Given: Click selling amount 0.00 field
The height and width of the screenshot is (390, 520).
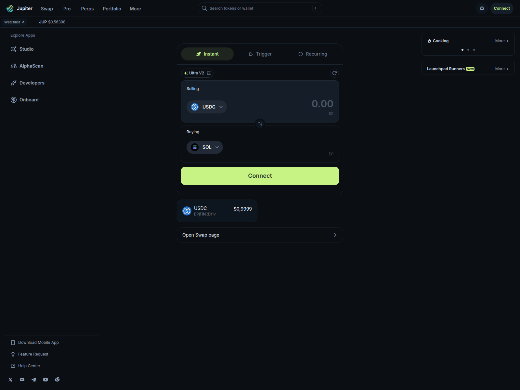Looking at the screenshot, I should [x=322, y=104].
